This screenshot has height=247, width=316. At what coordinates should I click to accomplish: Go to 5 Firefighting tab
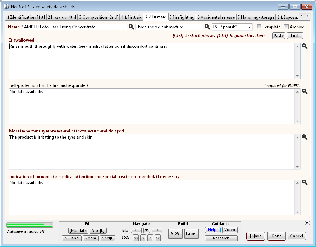[x=182, y=17]
